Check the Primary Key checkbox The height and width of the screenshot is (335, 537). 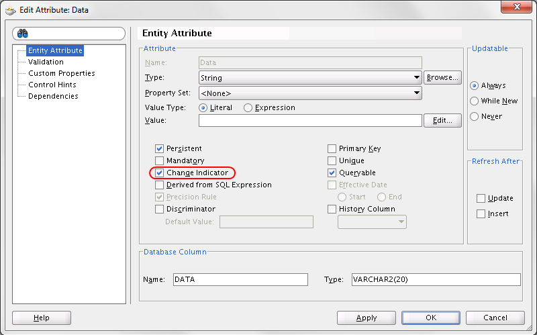[x=332, y=148]
